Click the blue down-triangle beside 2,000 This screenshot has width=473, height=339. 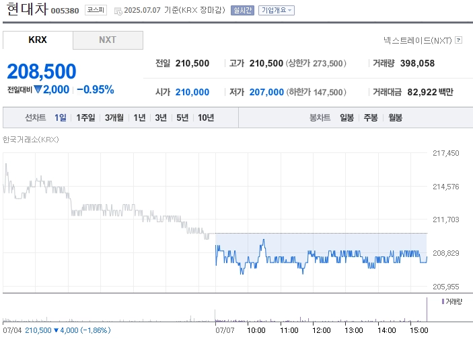coord(38,89)
